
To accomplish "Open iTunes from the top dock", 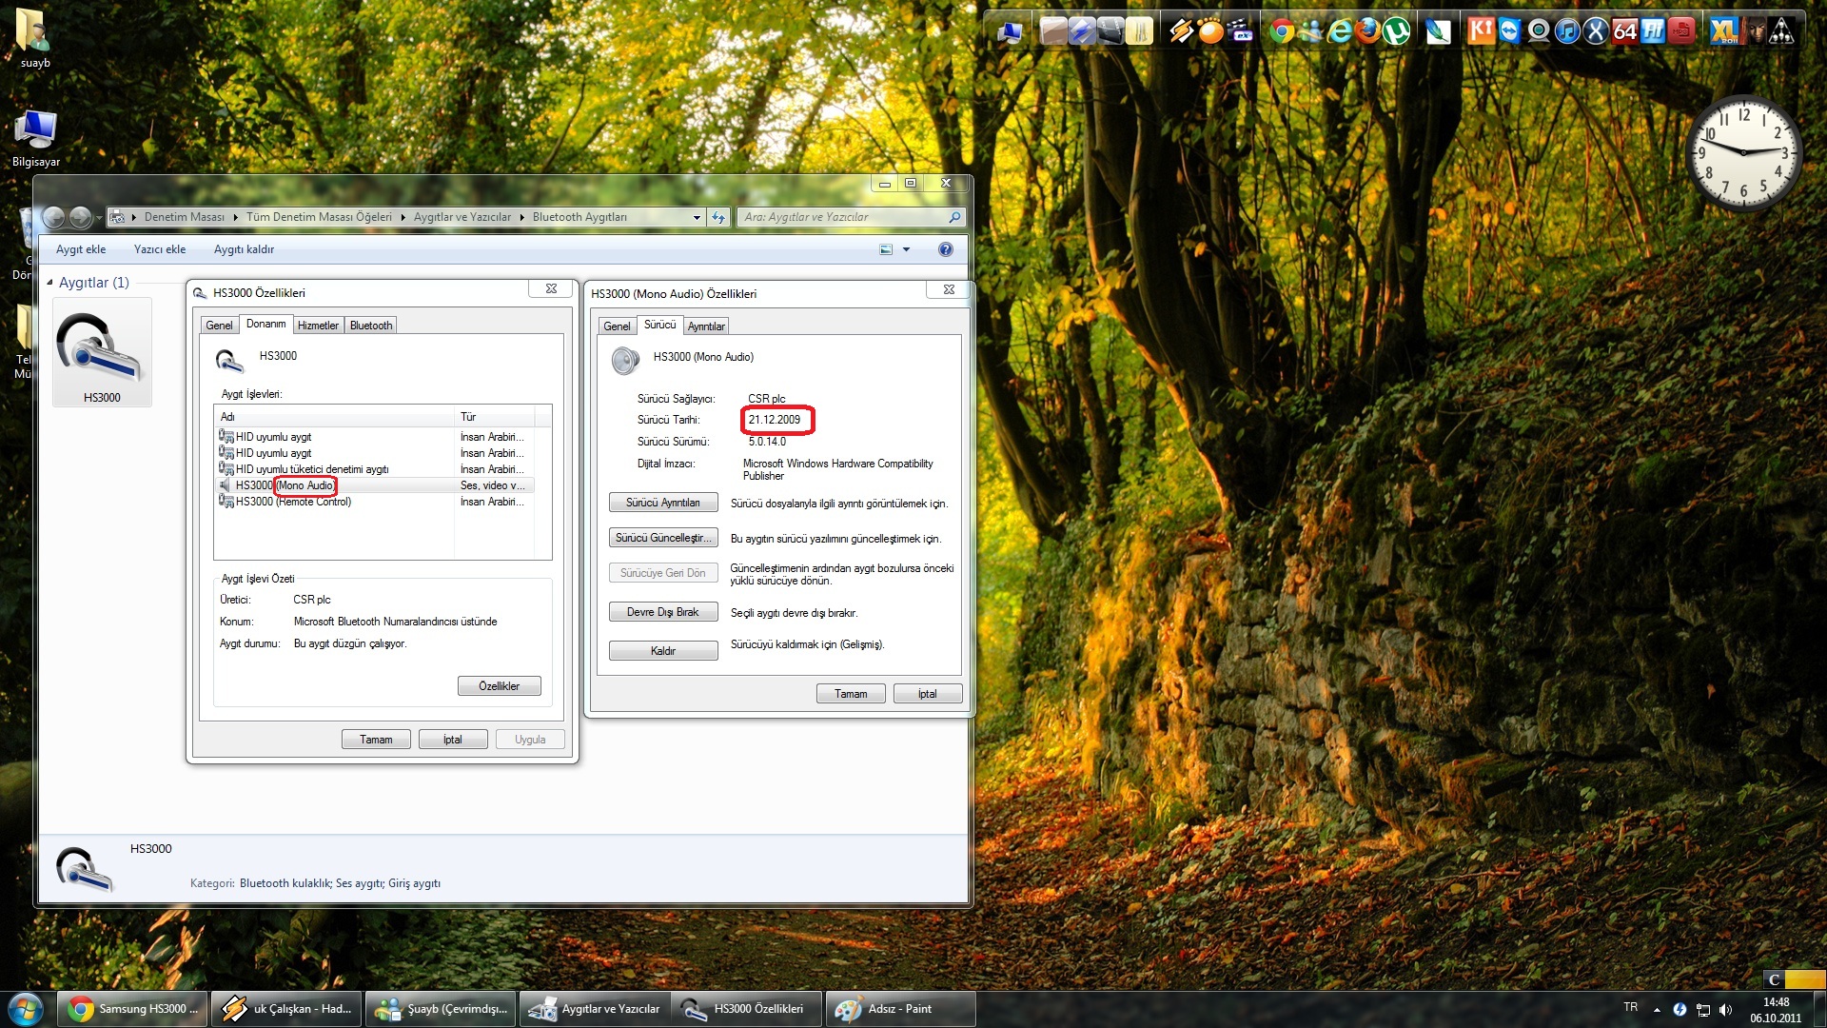I will pos(1567,31).
